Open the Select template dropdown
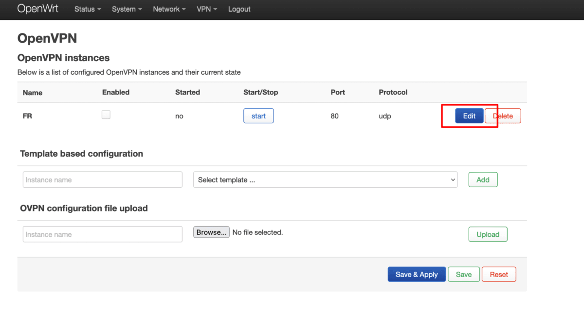Viewport: 584px width, 311px height. (325, 180)
